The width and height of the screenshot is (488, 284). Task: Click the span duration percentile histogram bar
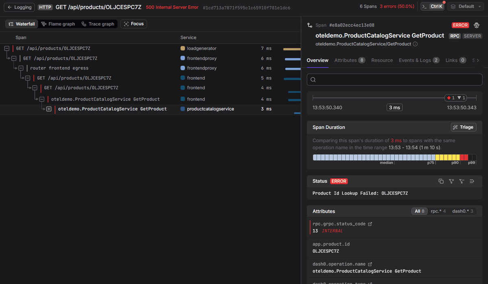[394, 157]
